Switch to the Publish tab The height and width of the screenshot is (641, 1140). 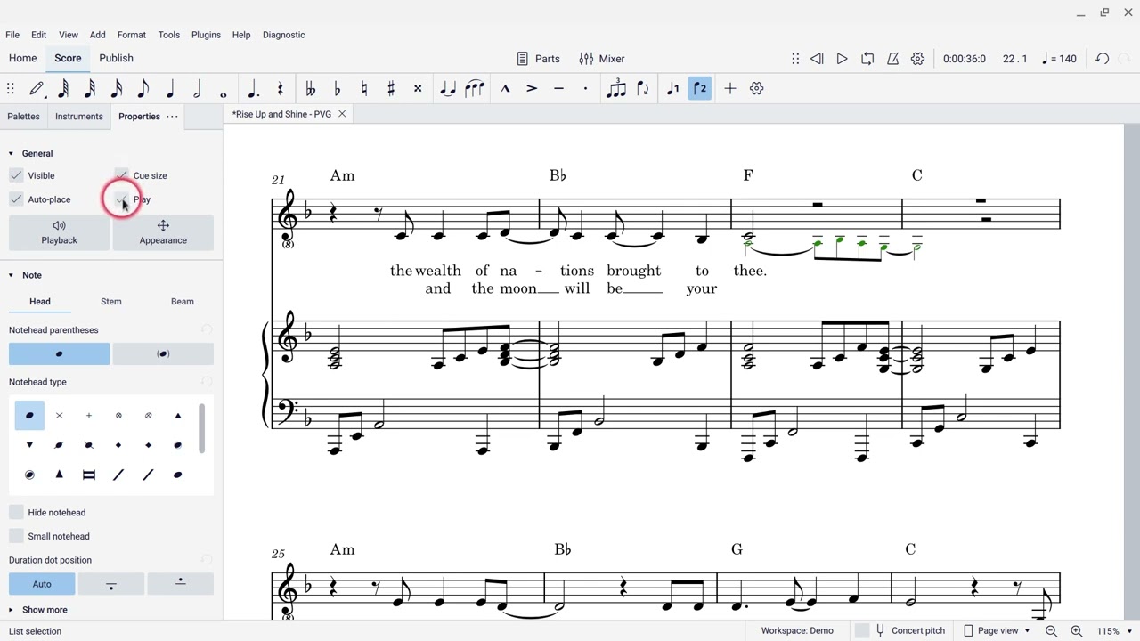click(x=116, y=59)
